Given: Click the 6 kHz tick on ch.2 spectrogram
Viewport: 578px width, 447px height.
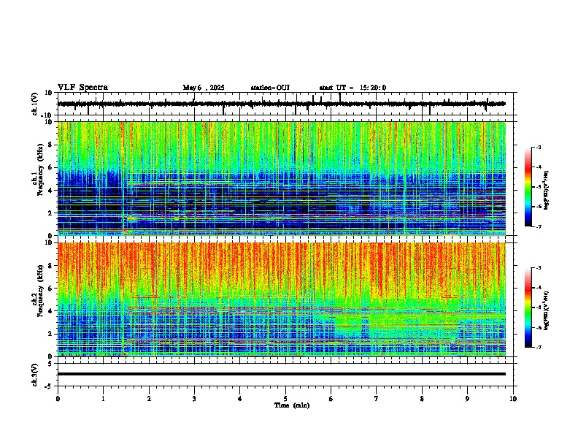Looking at the screenshot, I should pos(50,289).
